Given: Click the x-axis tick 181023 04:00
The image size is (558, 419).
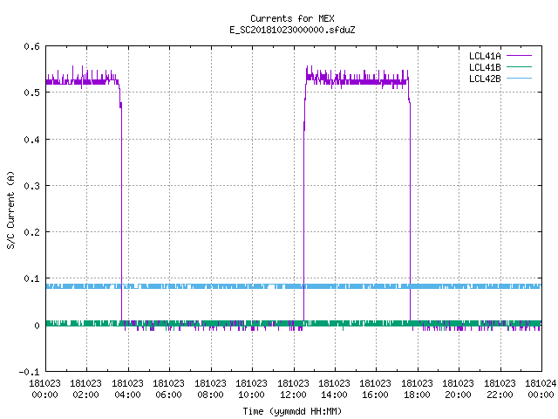Looking at the screenshot, I should pos(127,388).
